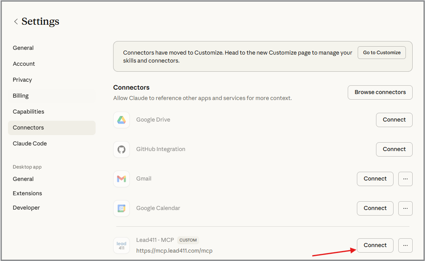425x261 pixels.
Task: Click Browse connectors button
Action: click(380, 92)
